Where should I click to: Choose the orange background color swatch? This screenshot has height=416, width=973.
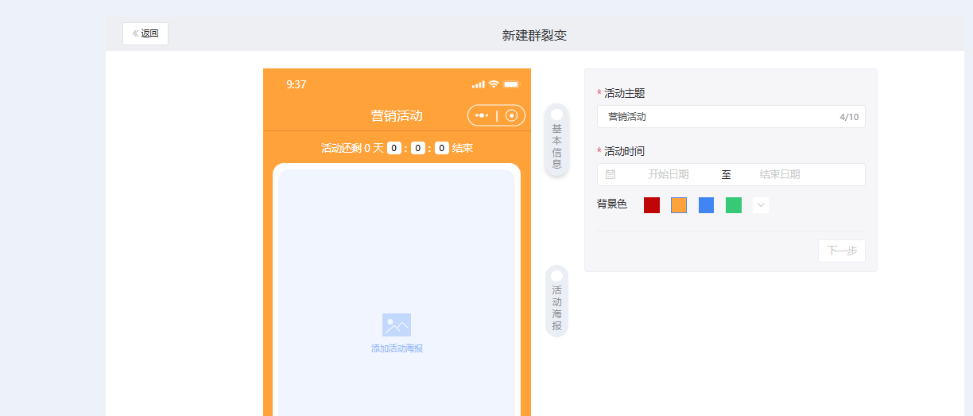(x=679, y=205)
